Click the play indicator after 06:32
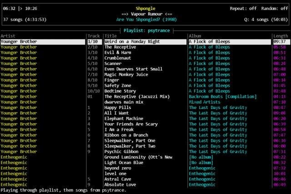The height and width of the screenshot is (194, 291). tap(20, 9)
